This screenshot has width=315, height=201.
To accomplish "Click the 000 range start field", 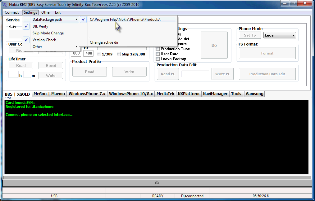I will click(x=76, y=53).
